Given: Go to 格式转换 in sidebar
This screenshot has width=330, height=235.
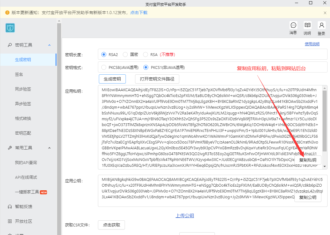Looking at the screenshot, I should coord(23,118).
